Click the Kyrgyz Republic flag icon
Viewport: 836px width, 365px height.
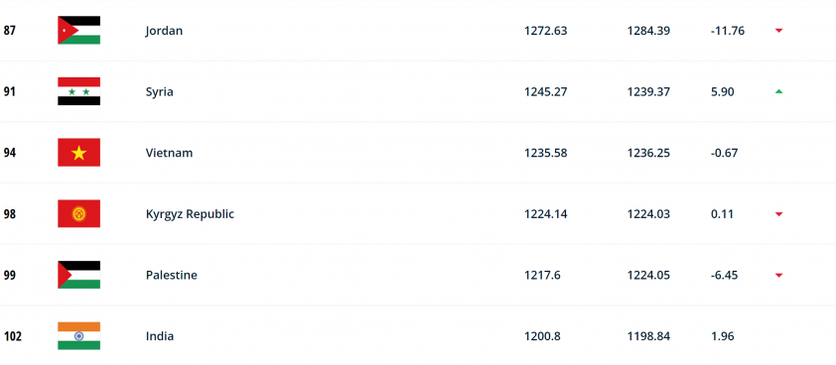pos(78,214)
